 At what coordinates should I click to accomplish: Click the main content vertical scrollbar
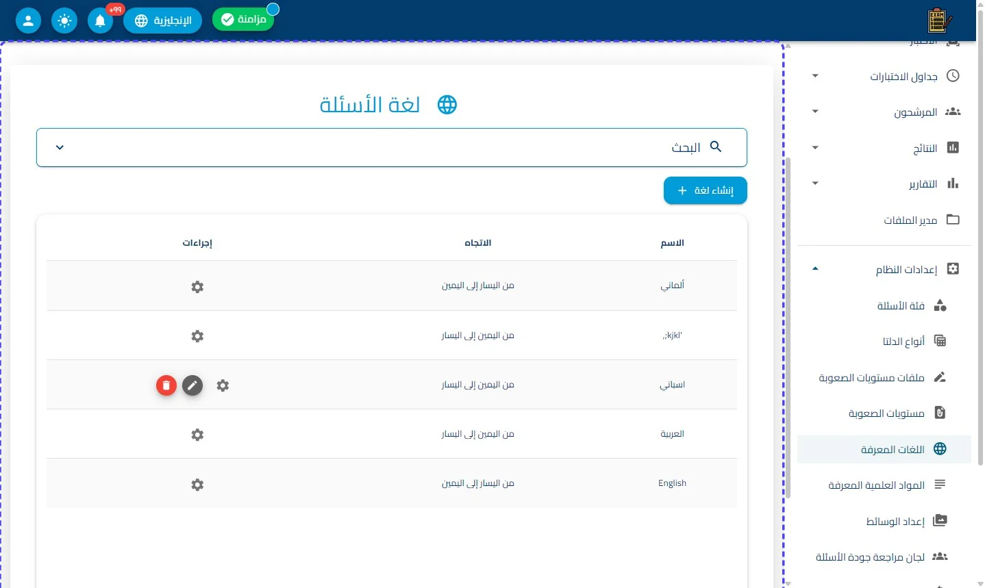788,329
